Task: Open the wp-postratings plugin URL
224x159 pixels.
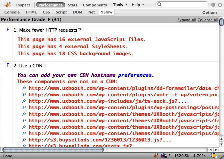Action: pyautogui.click(x=124, y=107)
